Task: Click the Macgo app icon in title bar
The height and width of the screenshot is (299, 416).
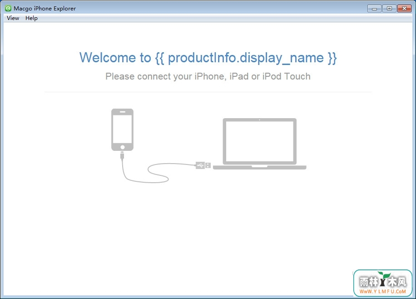Action: 8,9
